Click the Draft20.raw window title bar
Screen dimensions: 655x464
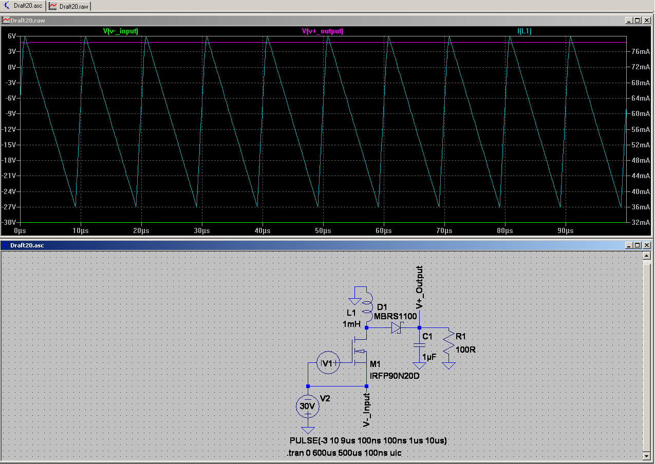(327, 21)
